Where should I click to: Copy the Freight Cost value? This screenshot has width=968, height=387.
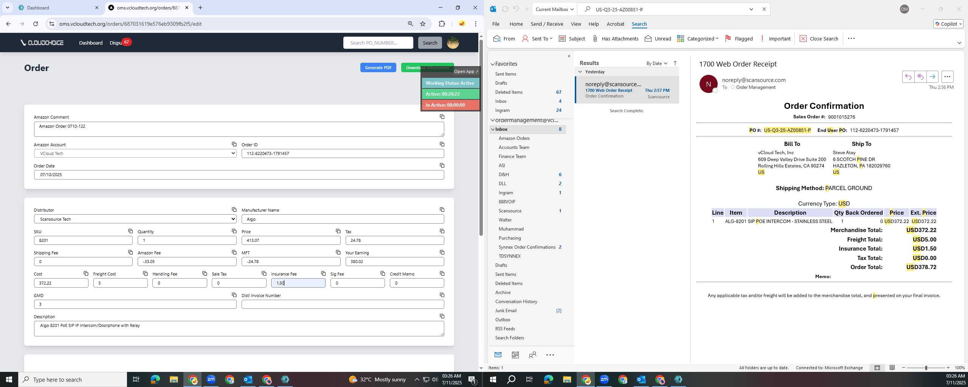[145, 273]
